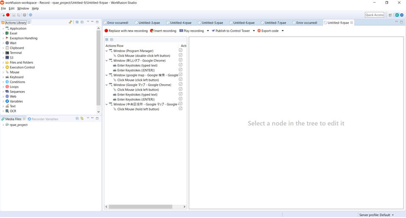Select the Excel icon in the Actions Library
The image size is (406, 218).
(x=7, y=33)
